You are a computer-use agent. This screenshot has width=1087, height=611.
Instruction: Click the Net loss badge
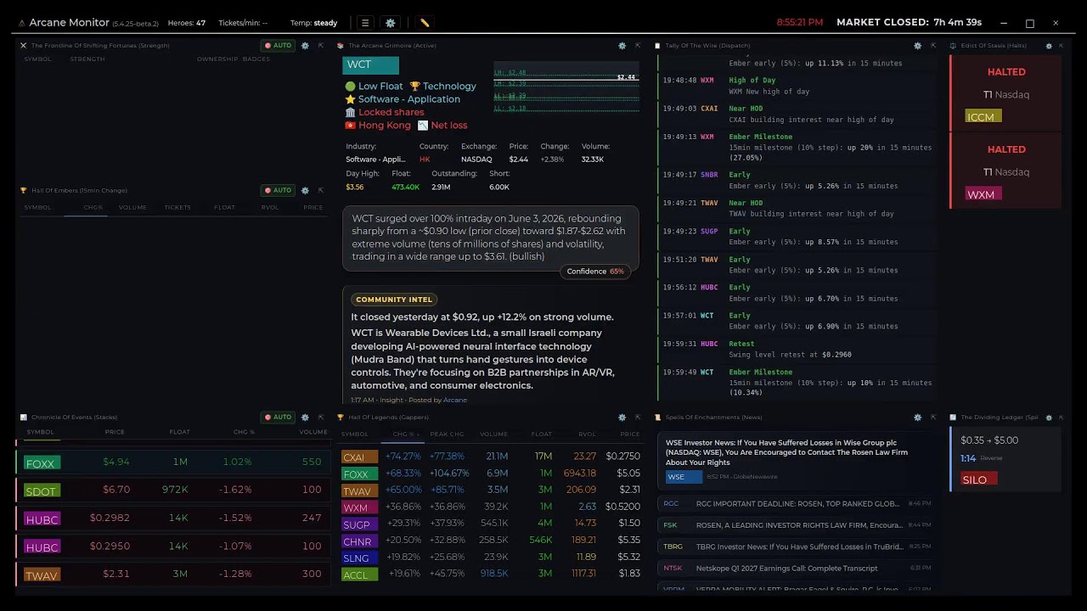(442, 125)
